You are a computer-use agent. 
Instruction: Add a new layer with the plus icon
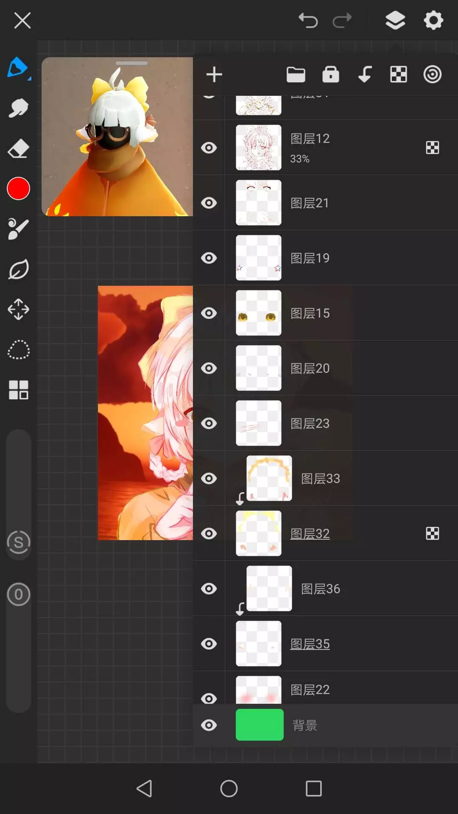[x=214, y=75]
